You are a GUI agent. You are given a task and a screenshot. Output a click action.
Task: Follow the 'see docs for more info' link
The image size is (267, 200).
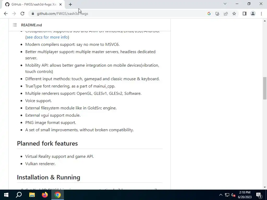tap(47, 37)
